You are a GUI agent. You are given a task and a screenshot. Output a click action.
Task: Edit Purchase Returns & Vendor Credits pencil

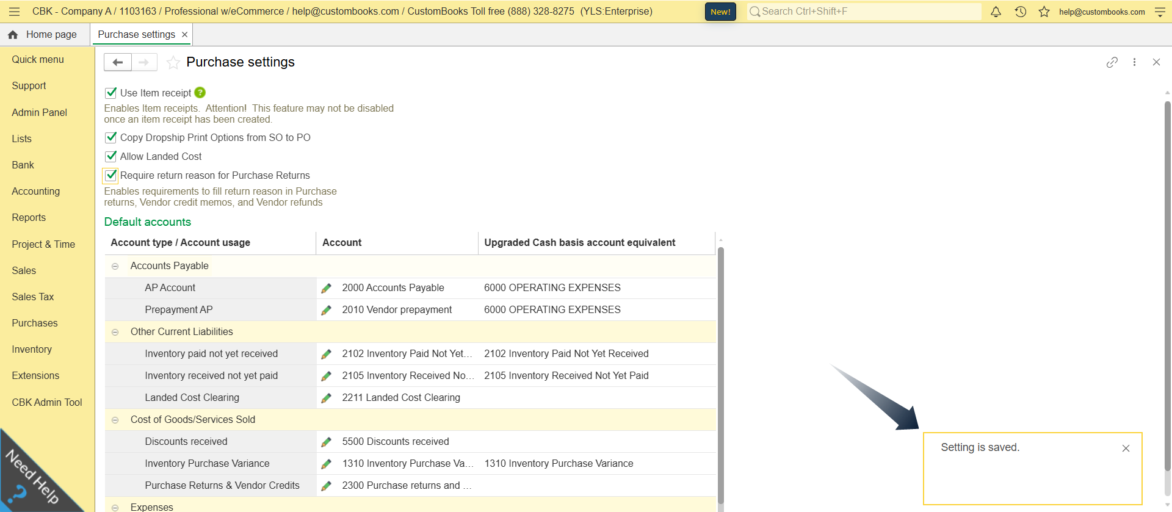327,486
